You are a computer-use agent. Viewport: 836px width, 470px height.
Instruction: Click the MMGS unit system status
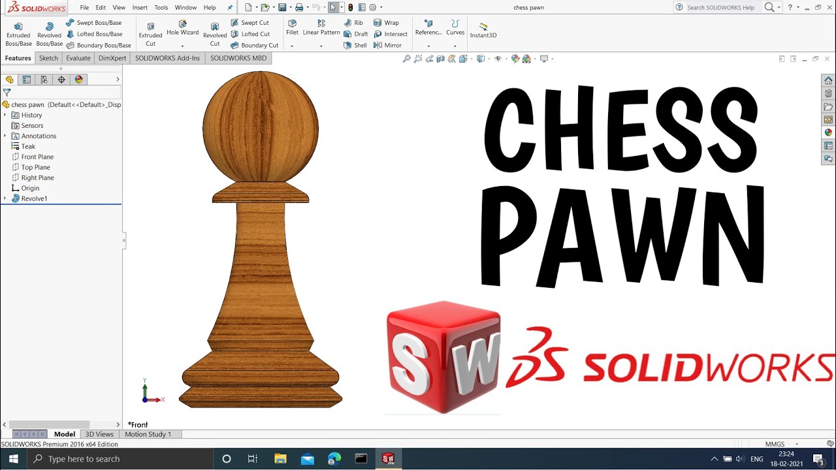coord(775,444)
